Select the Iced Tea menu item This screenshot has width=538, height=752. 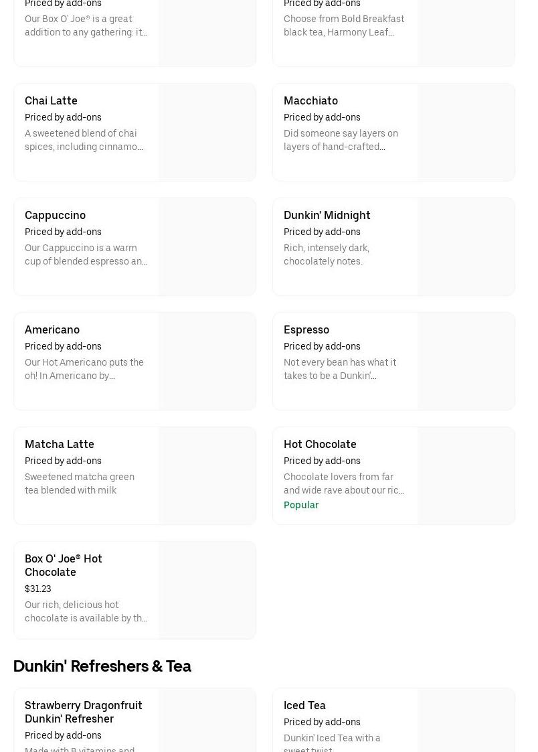pyautogui.click(x=304, y=705)
